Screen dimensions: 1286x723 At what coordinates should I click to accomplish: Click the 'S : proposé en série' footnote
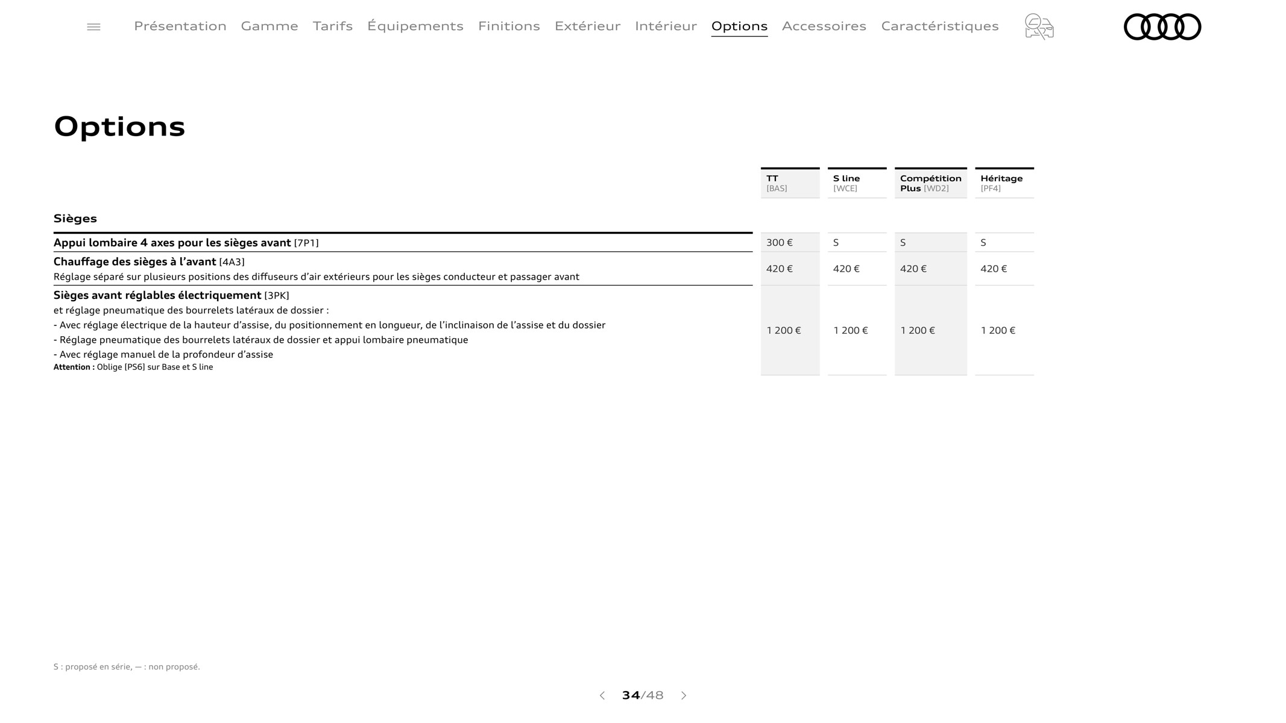coord(127,666)
